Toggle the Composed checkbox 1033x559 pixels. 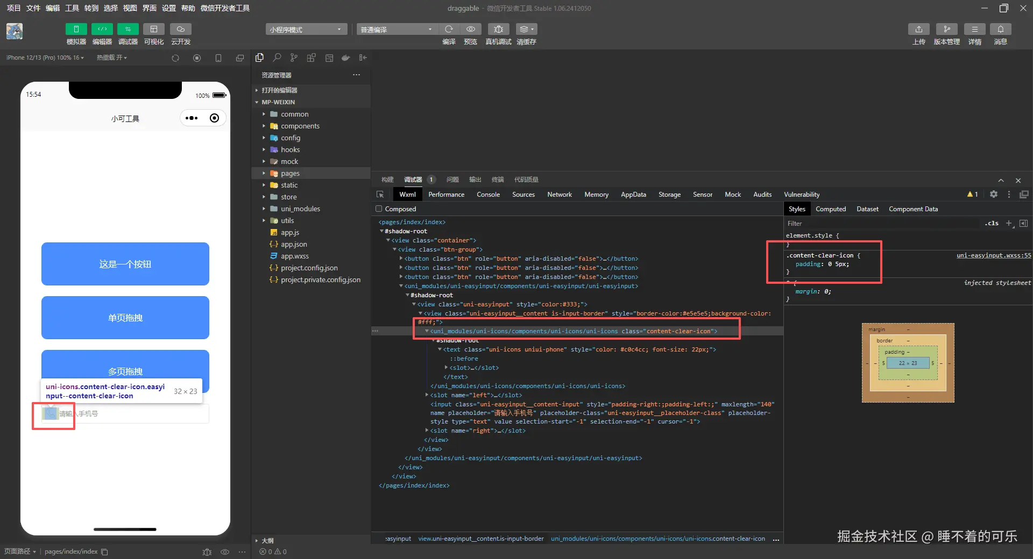point(379,209)
